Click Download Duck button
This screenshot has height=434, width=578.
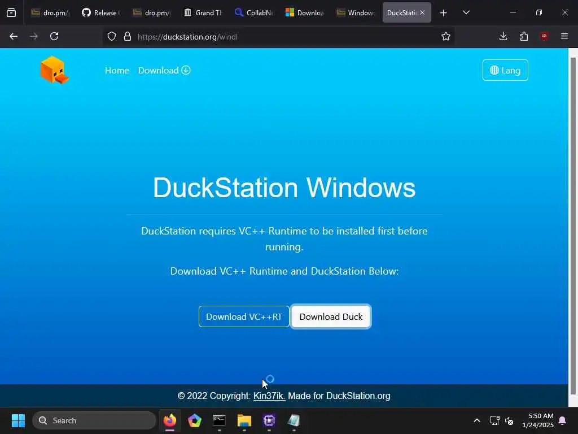[331, 316]
